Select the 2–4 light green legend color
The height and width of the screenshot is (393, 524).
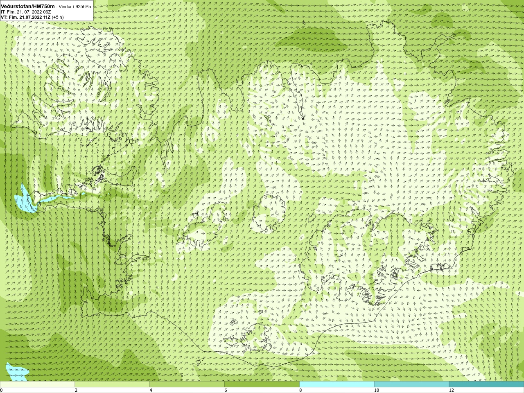(112, 384)
